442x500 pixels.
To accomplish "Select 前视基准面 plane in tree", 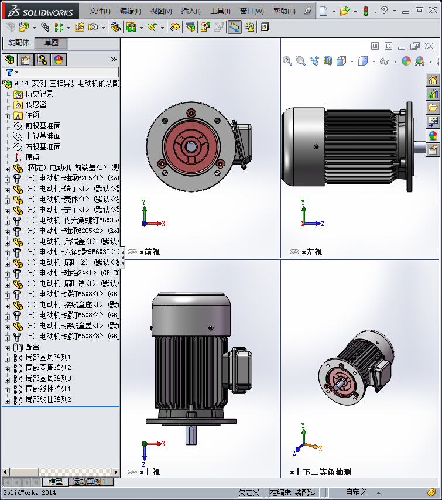I will (x=43, y=126).
